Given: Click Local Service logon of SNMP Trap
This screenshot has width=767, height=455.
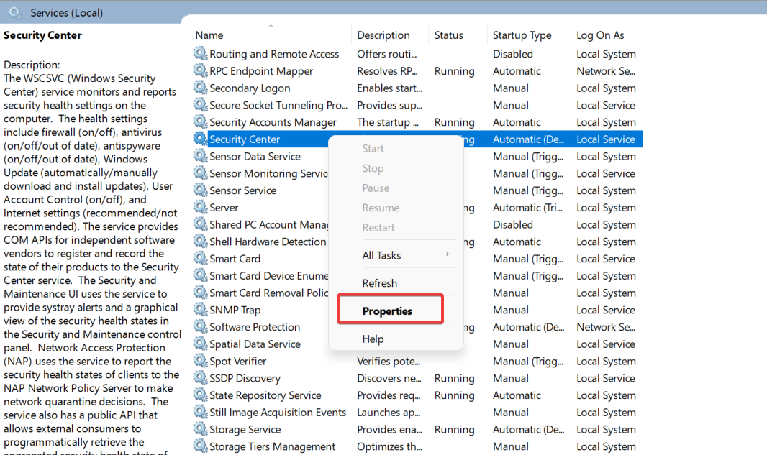Looking at the screenshot, I should click(x=606, y=310).
